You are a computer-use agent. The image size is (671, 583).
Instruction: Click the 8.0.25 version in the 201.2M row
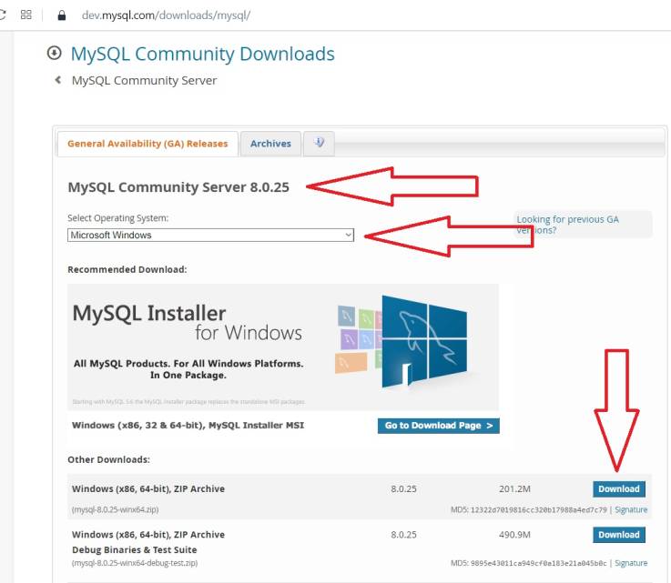pyautogui.click(x=403, y=488)
